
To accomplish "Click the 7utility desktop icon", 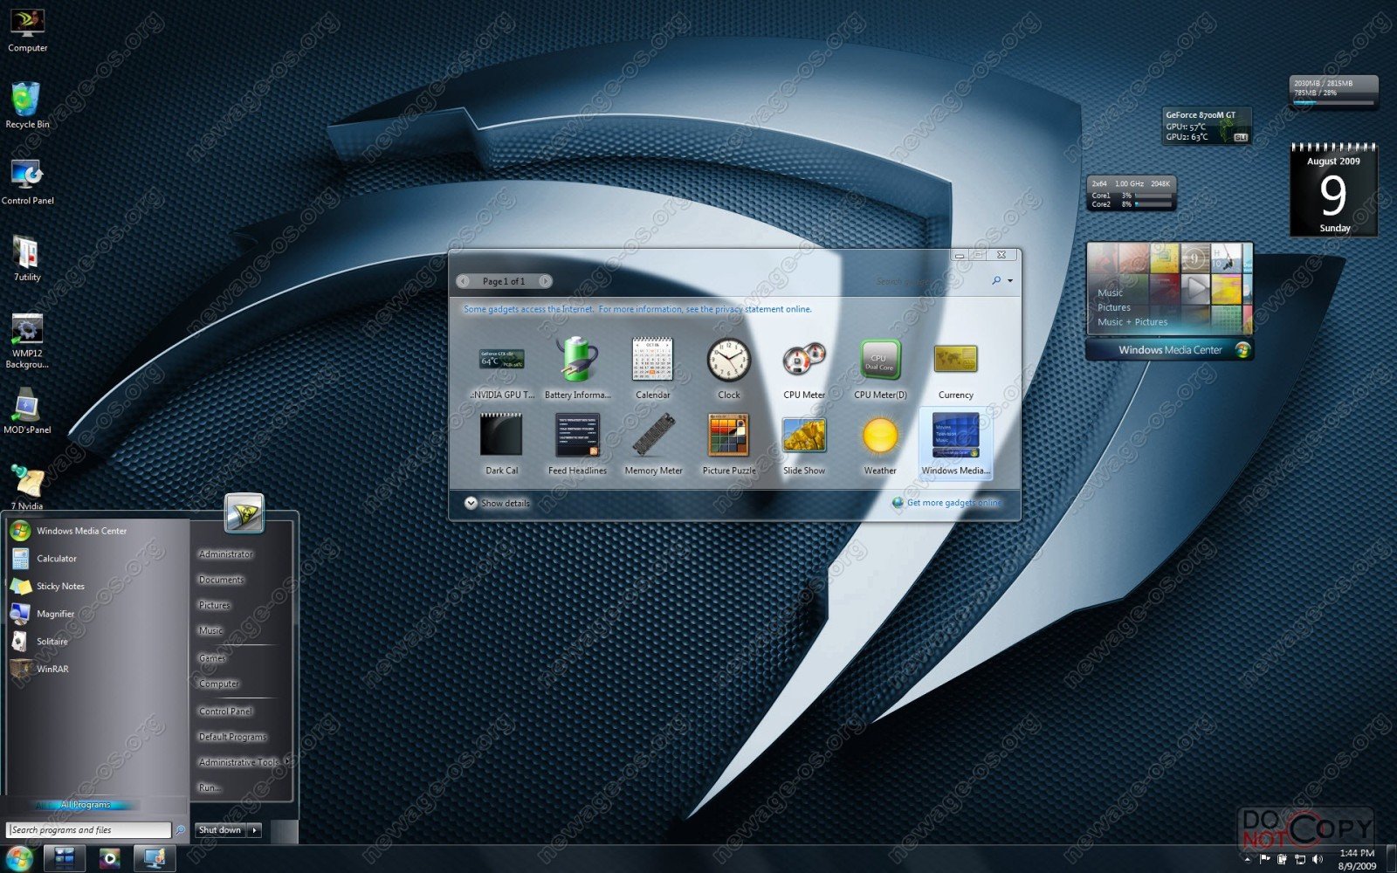I will click(x=27, y=258).
